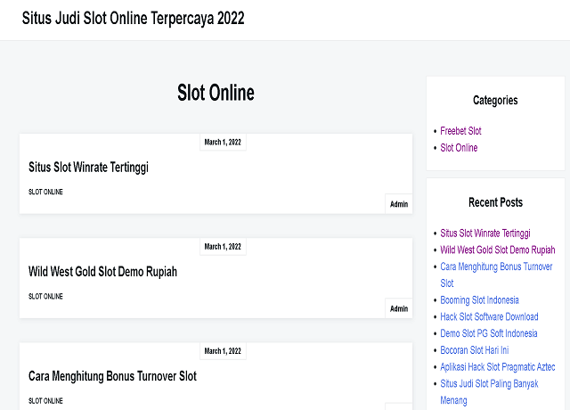
Task: Open Demo Slot PG Soft Indonesia recent post
Action: [x=489, y=333]
